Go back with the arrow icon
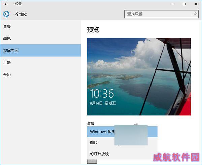The height and width of the screenshot is (165, 202). click(6, 4)
